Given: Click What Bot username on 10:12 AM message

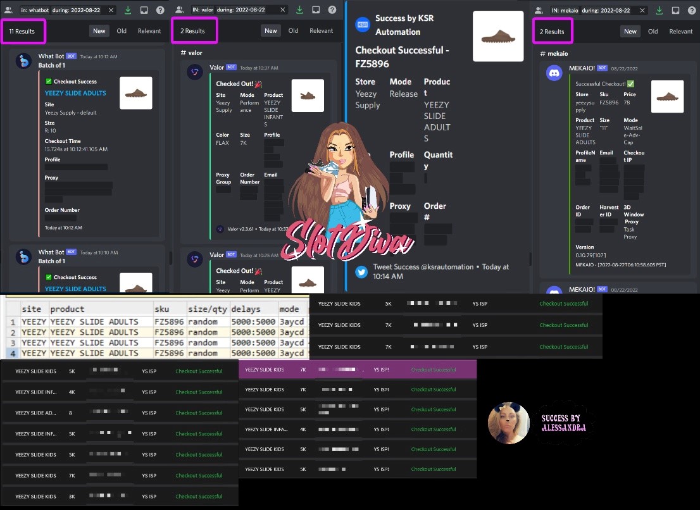Looking at the screenshot, I should tap(51, 56).
